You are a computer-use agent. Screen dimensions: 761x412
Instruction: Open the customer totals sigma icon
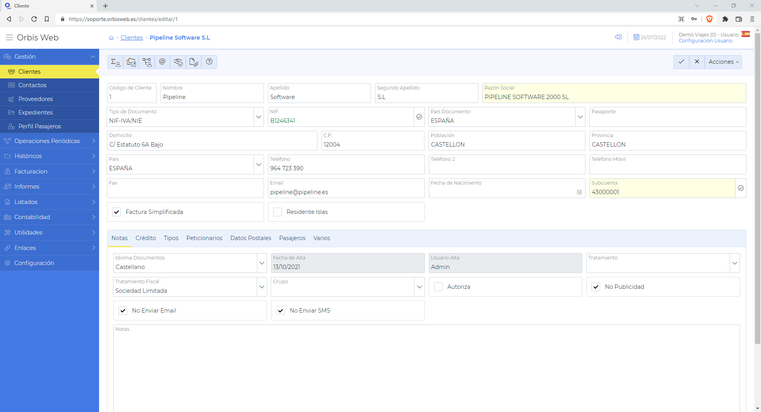tap(115, 62)
